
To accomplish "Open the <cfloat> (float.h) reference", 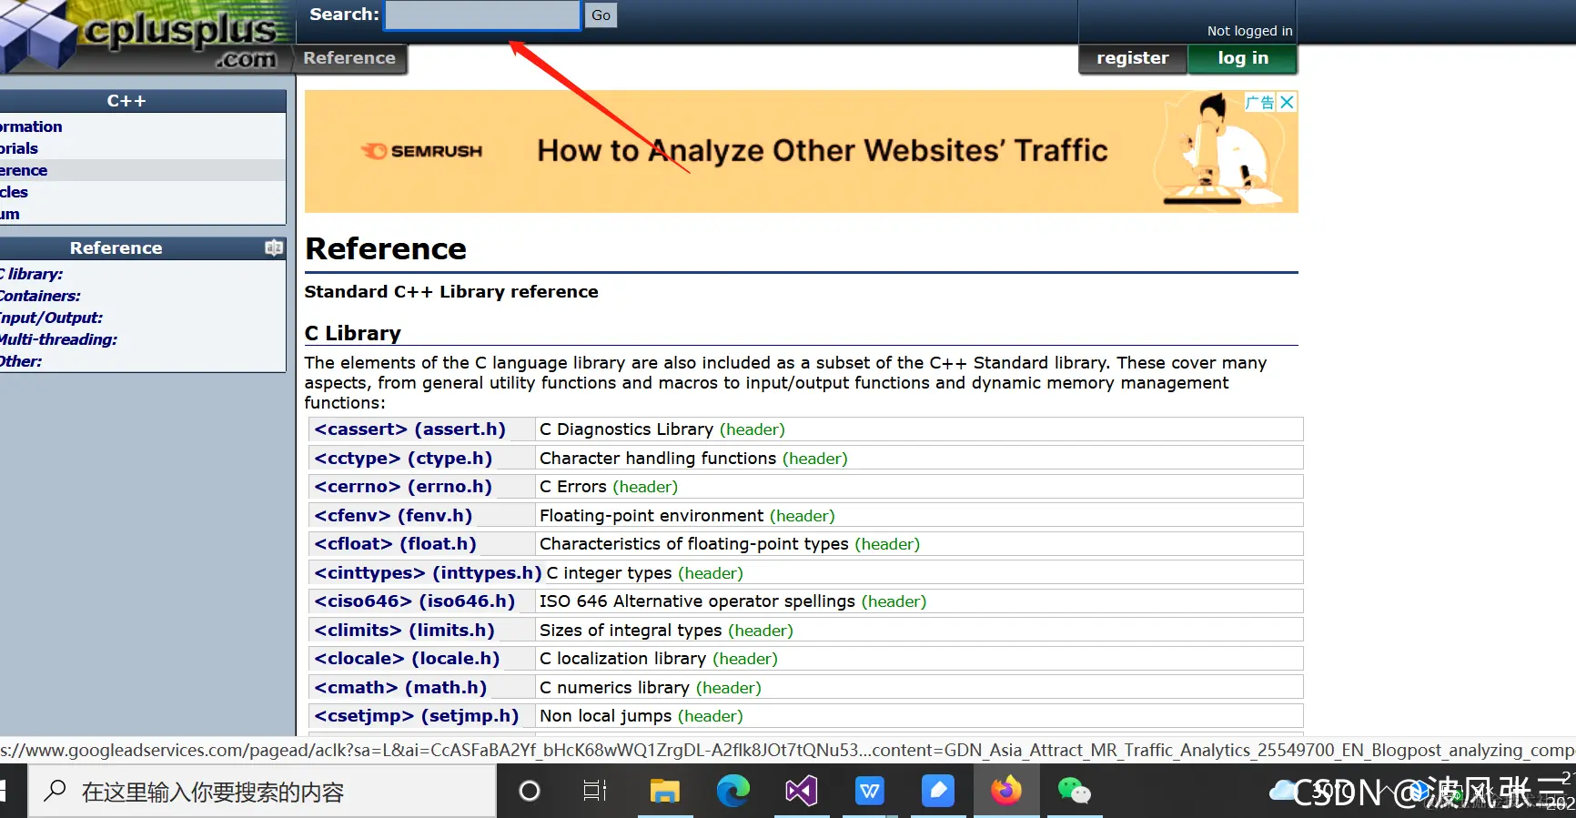I will pyautogui.click(x=395, y=544).
